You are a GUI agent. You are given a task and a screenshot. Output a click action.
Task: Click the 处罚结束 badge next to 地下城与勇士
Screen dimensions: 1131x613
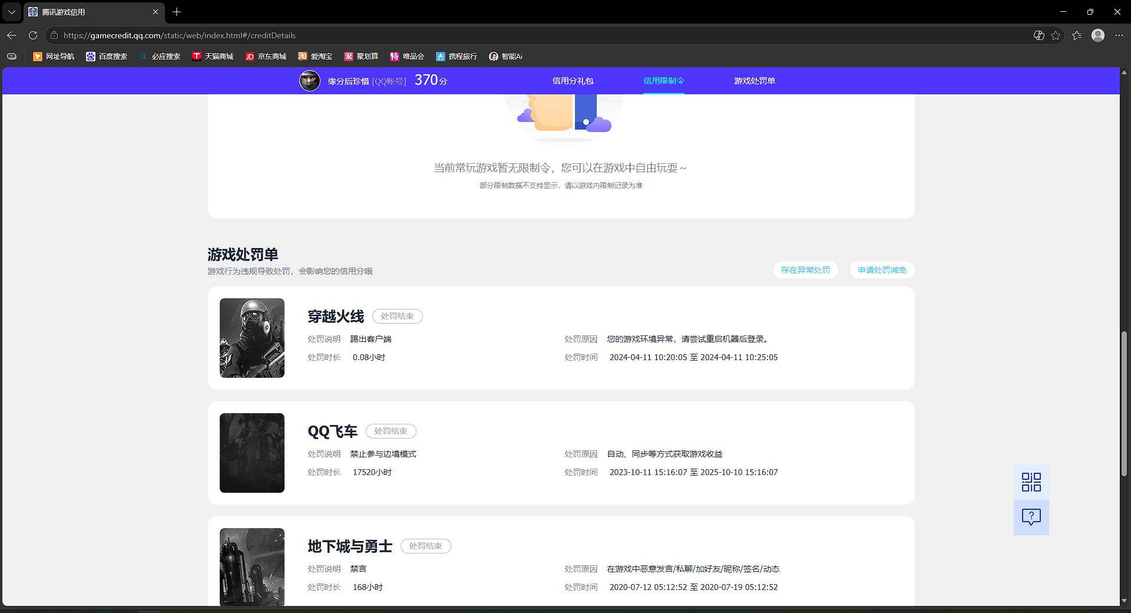pyautogui.click(x=425, y=546)
